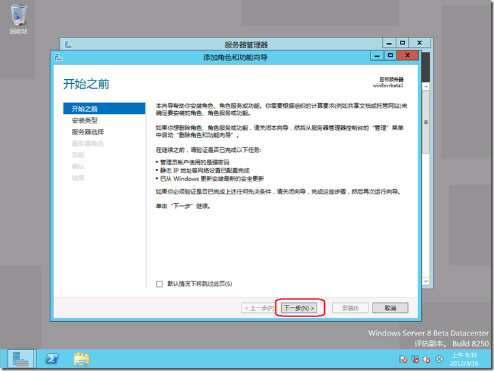Viewport: 494px width, 371px height.
Task: Click the muted volume tray icon
Action: [x=426, y=359]
